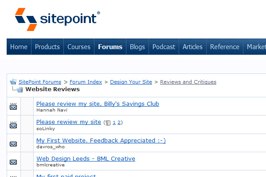This screenshot has height=177, width=266.
Task: Open Web Design Leeds - BML Creative thread
Action: pyautogui.click(x=86, y=159)
